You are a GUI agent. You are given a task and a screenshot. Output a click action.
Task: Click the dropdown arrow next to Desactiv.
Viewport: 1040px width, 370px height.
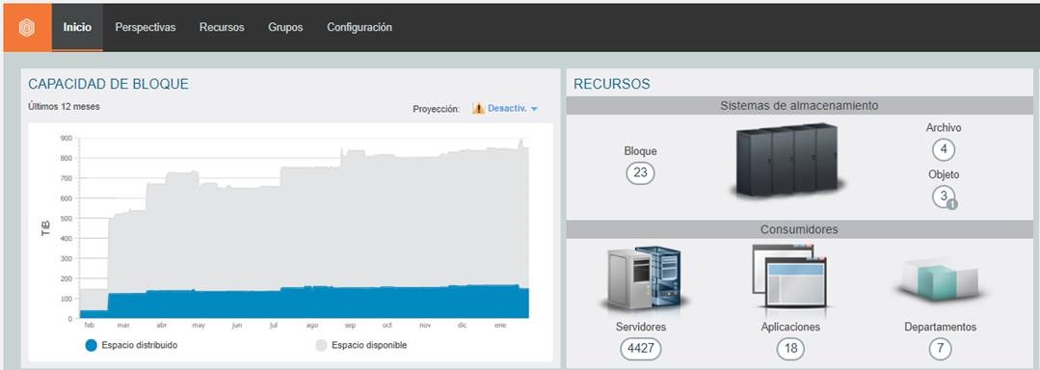pos(534,109)
